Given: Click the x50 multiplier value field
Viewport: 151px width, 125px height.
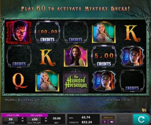Looking at the screenshot, I should (35, 119).
